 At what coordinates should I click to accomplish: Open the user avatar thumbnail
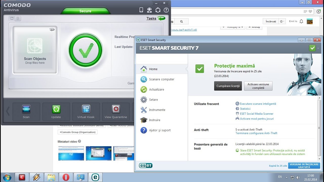click(310, 21)
